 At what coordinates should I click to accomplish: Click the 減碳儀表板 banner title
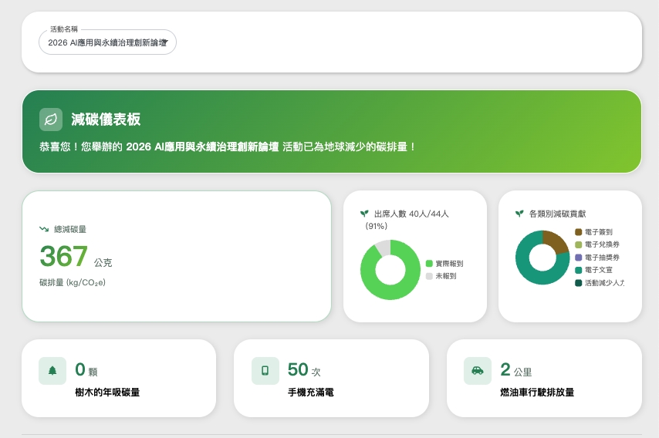[x=106, y=120]
